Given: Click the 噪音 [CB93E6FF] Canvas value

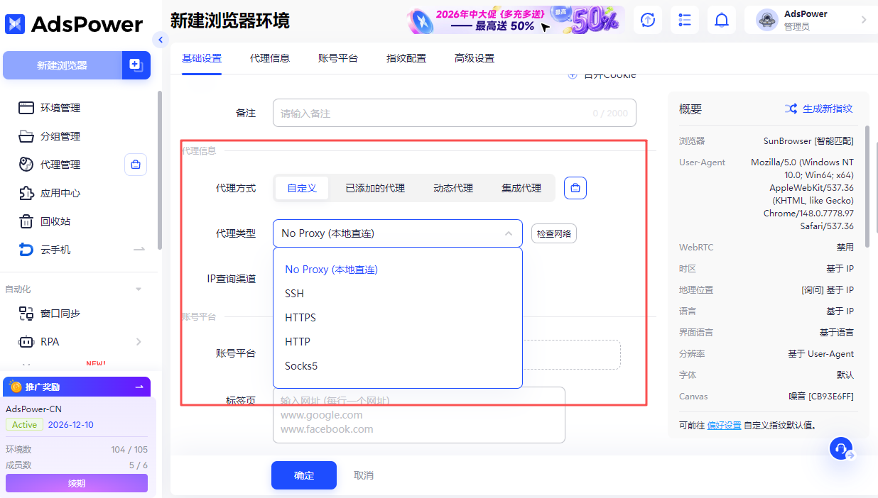Looking at the screenshot, I should [x=820, y=396].
